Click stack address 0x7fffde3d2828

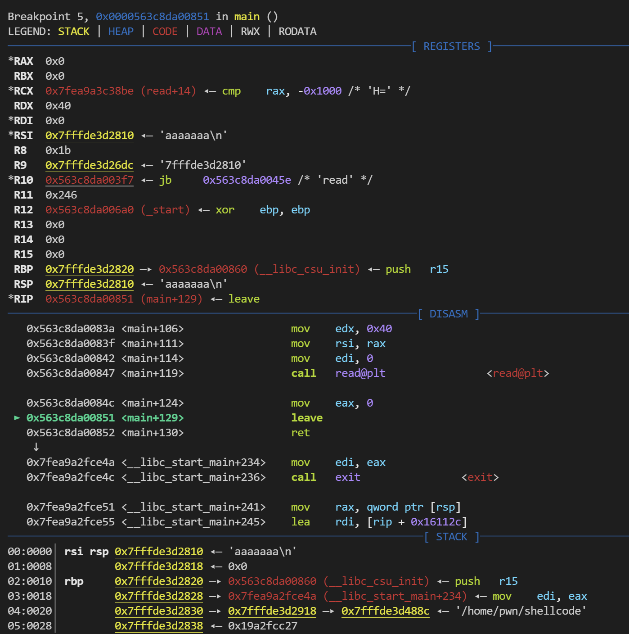click(159, 596)
